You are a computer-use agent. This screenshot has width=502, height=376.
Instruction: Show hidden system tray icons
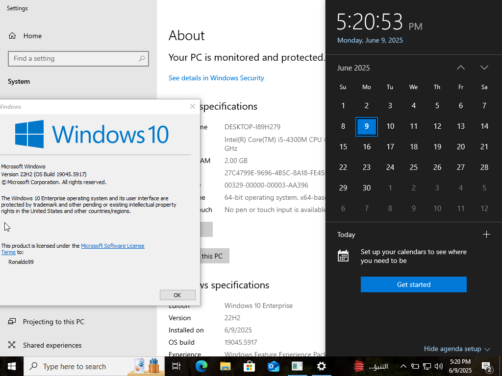pos(403,366)
